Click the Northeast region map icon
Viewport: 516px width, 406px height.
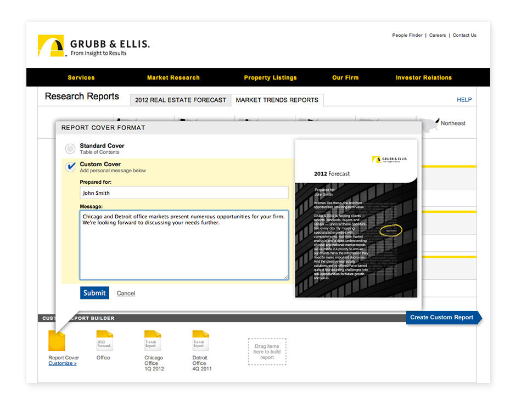pyautogui.click(x=431, y=125)
